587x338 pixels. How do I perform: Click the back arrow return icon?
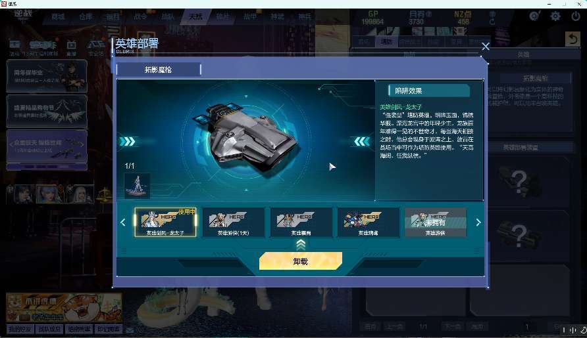[573, 39]
